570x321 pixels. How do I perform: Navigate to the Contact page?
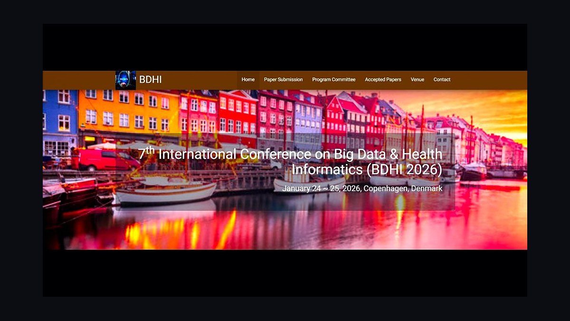[442, 79]
